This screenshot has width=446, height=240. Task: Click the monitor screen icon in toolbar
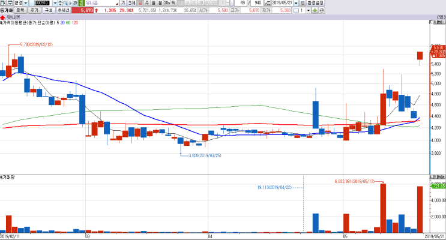10,3
